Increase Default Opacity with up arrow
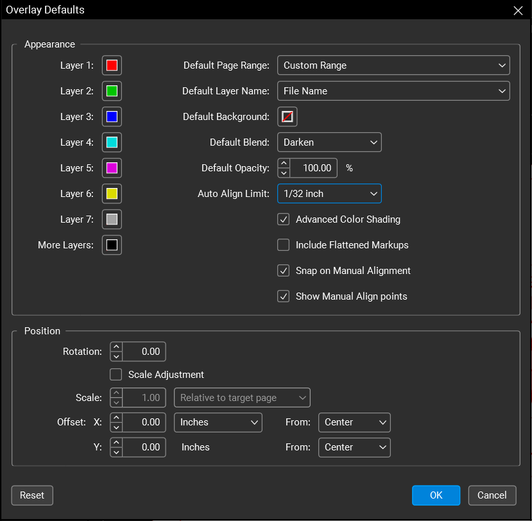532x521 pixels. point(284,164)
